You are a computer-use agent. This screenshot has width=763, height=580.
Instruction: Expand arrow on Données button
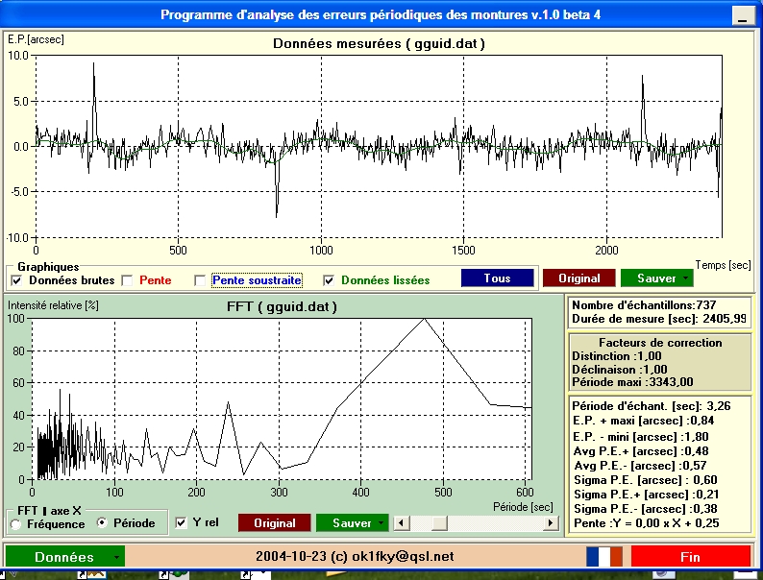[117, 557]
